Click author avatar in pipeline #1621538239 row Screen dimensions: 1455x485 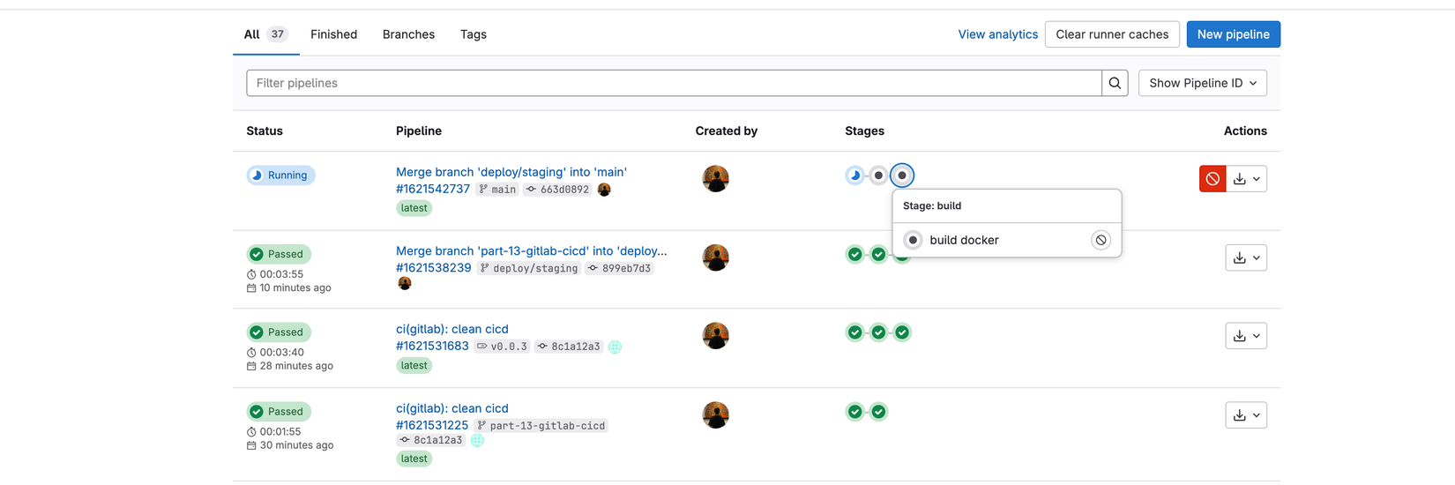pos(715,257)
